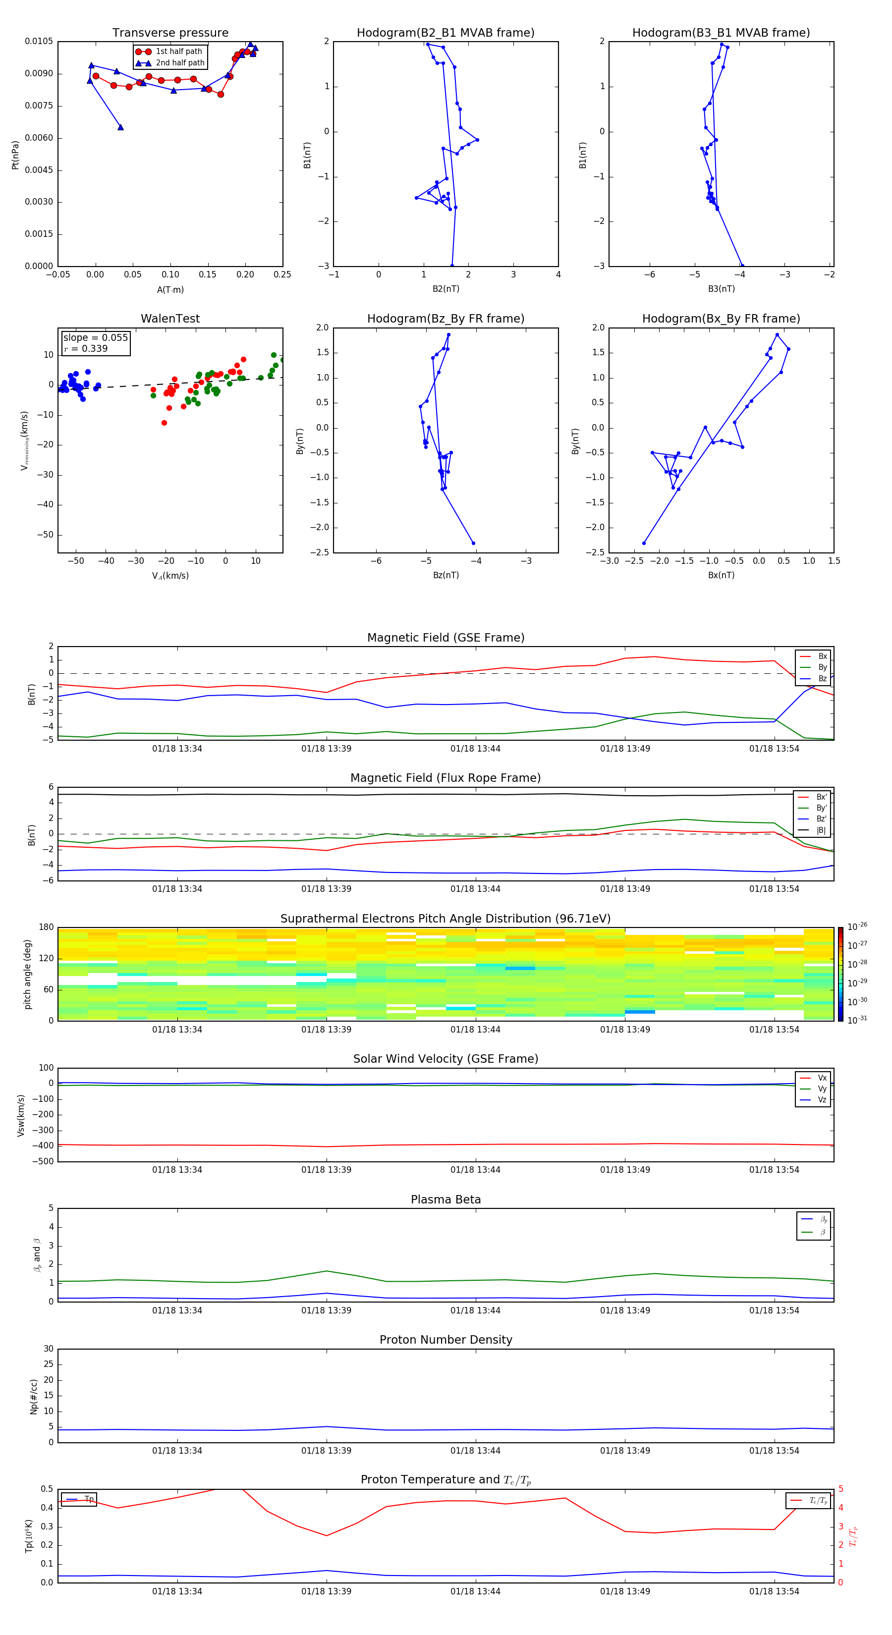
Task: Click the 'B2(nT)' x-axis label
Action: tap(446, 289)
